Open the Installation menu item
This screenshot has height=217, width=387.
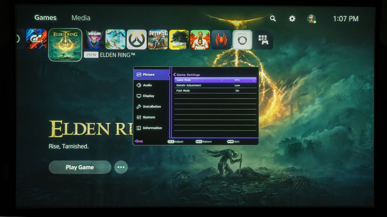coord(151,107)
